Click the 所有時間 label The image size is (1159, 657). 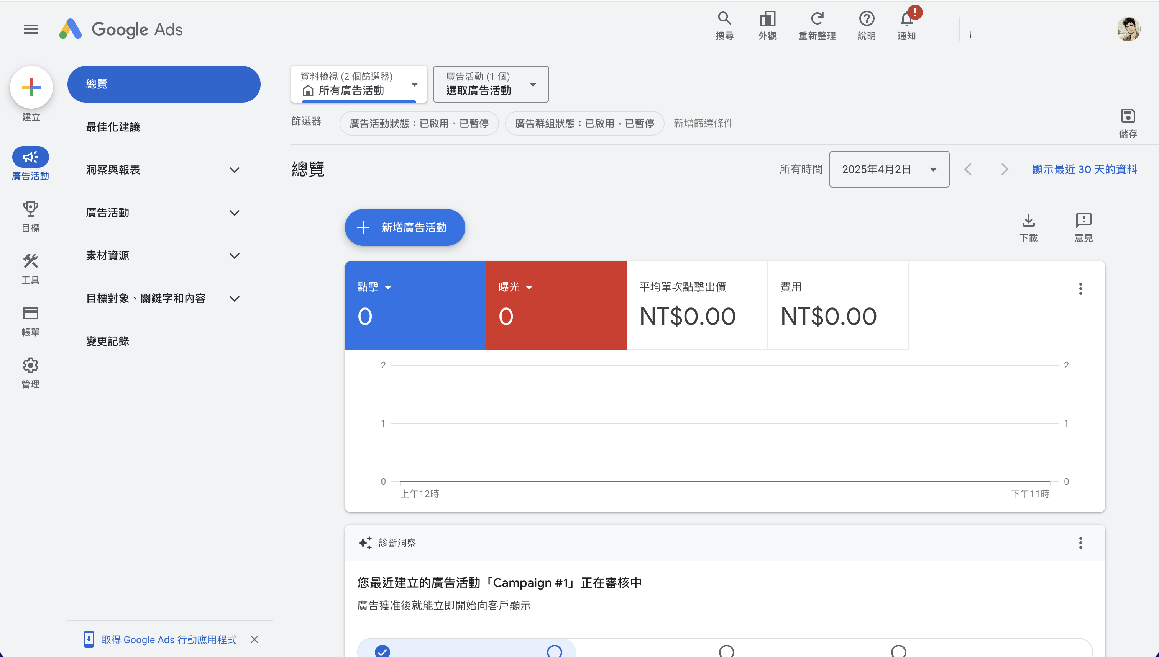801,169
